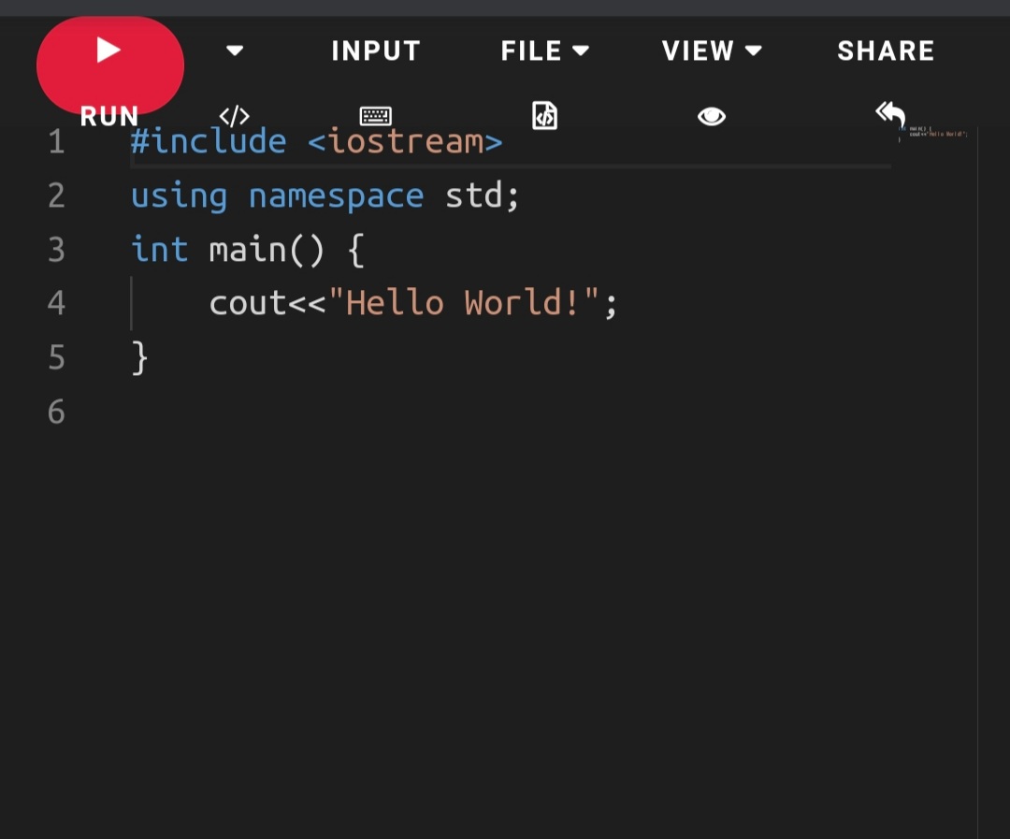1010x839 pixels.
Task: Click the eye icon under VIEW
Action: [x=712, y=116]
